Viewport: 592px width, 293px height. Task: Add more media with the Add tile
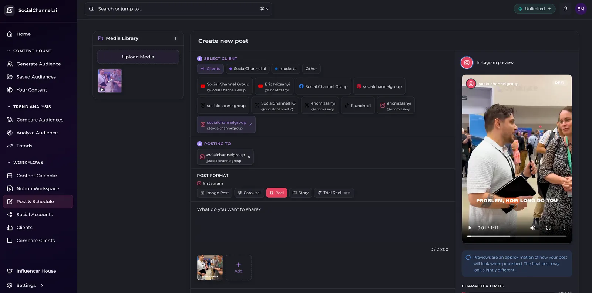coord(239,268)
